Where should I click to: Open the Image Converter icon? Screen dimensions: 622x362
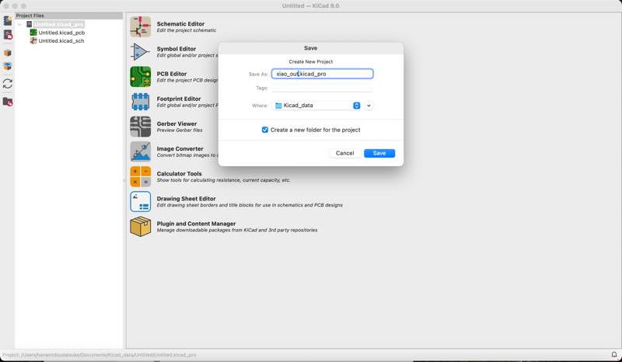(141, 151)
